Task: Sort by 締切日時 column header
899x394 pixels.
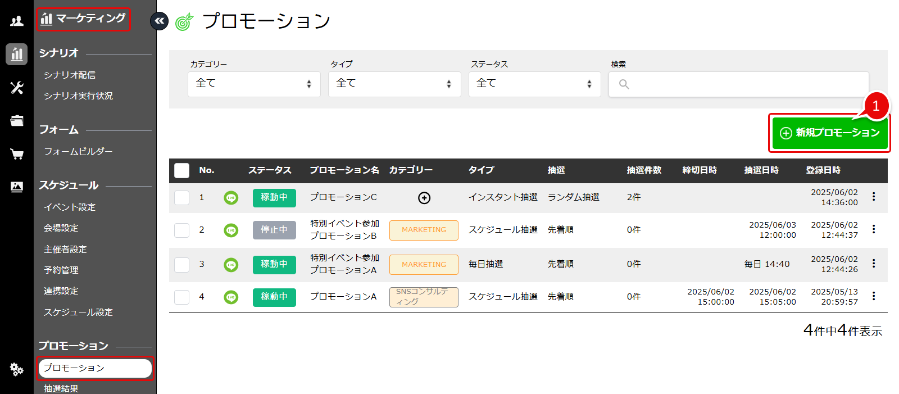Action: (700, 170)
